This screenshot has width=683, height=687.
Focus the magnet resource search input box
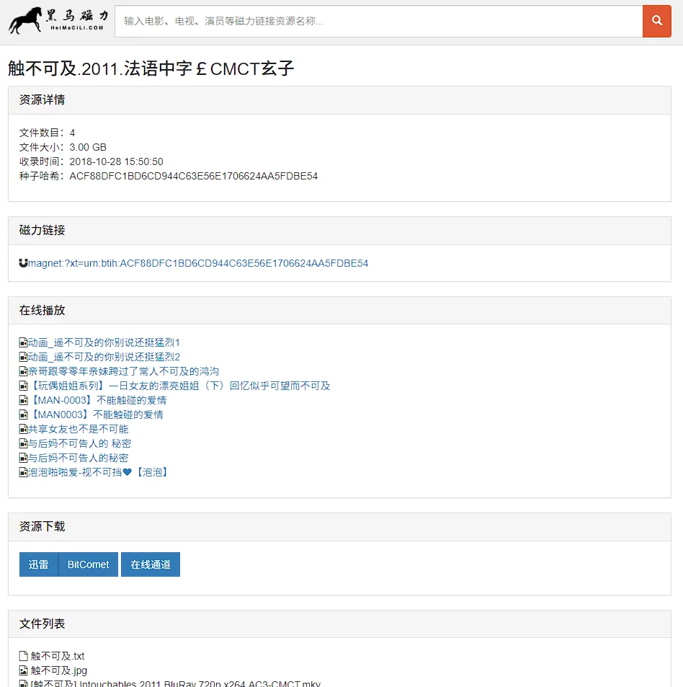[x=378, y=21]
